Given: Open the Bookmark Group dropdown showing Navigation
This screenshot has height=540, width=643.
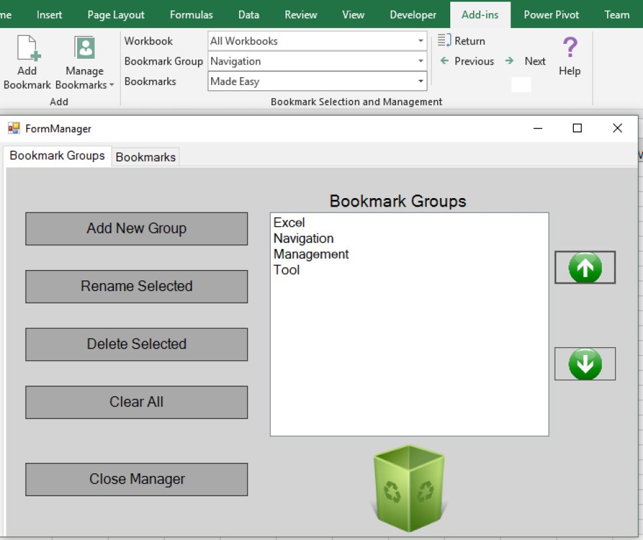Looking at the screenshot, I should 420,61.
